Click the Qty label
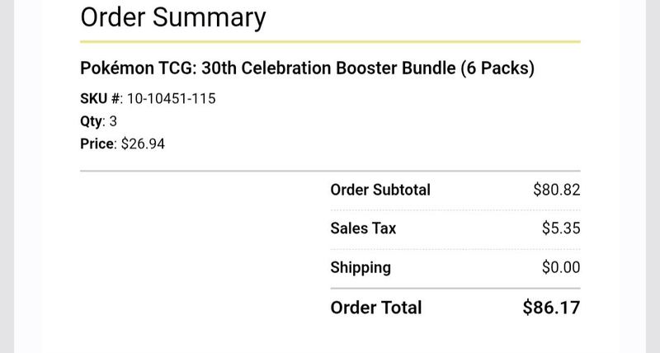This screenshot has width=660, height=353. [91, 121]
